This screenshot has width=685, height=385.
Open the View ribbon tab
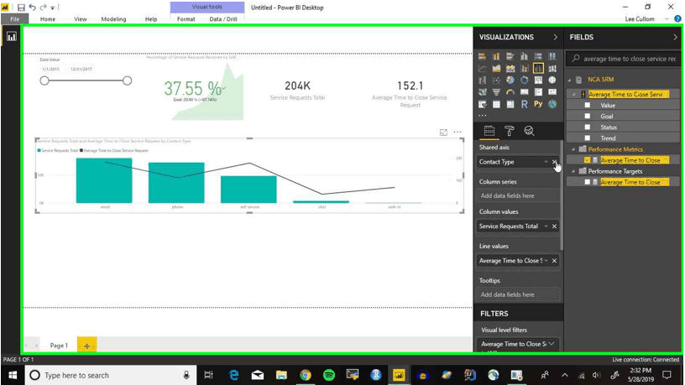pyautogui.click(x=81, y=18)
